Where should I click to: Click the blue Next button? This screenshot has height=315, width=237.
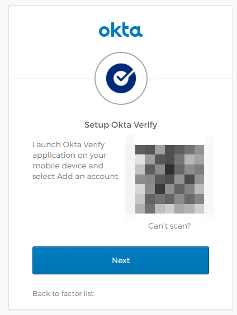121,260
